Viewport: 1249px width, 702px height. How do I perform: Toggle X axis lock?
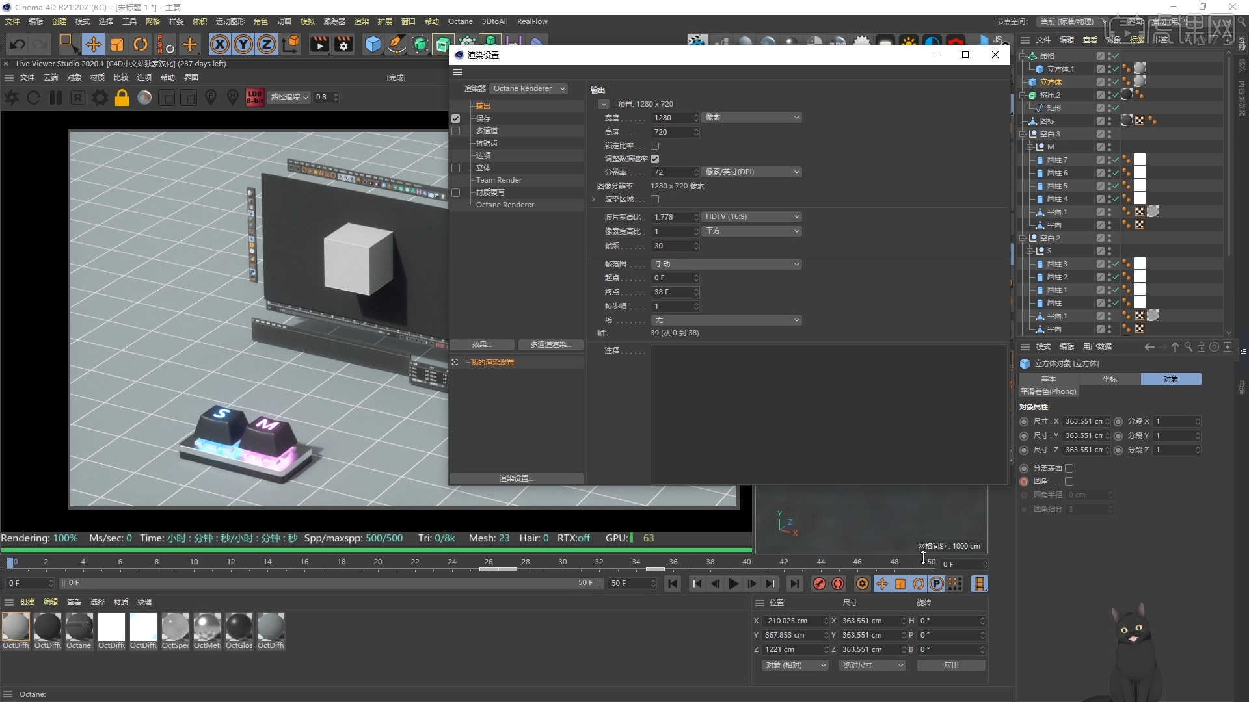[220, 44]
